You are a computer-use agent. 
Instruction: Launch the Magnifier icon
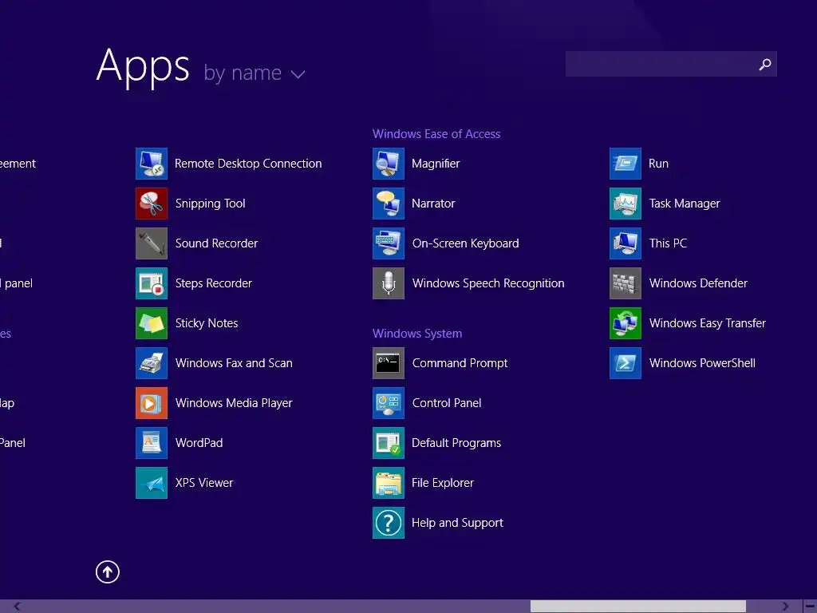click(x=389, y=164)
